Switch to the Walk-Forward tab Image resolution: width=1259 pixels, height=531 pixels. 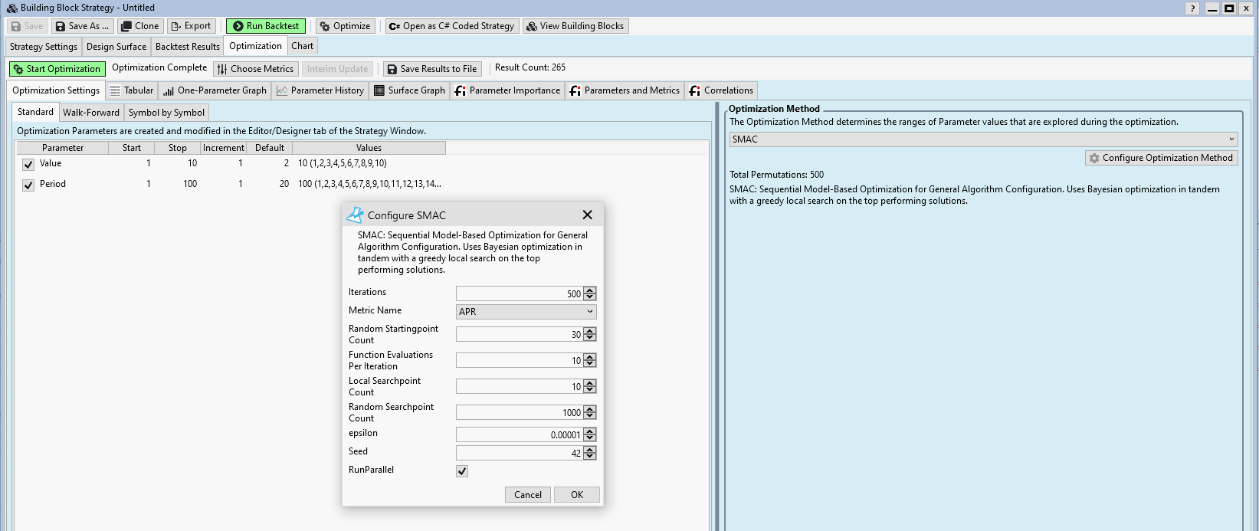coord(91,113)
